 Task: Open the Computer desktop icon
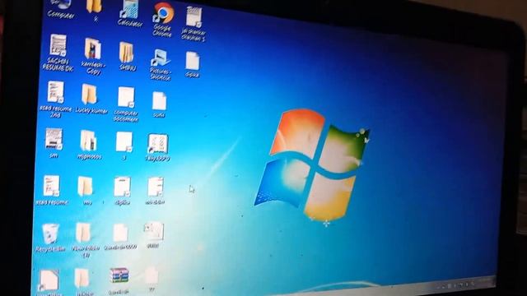[x=61, y=8]
